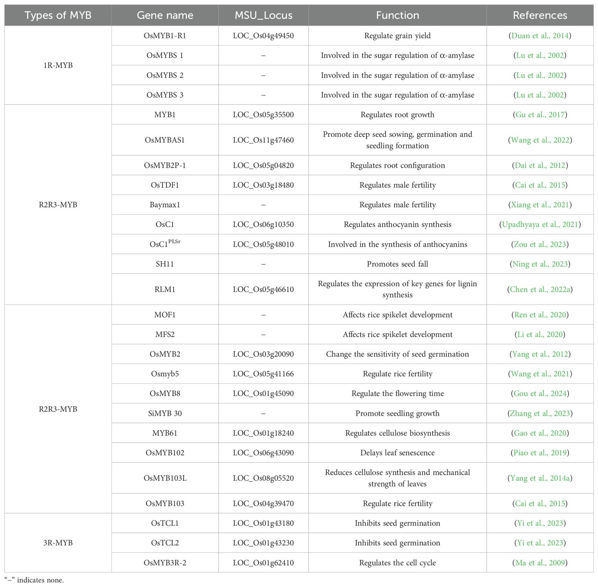Open the Chen et al., 2022a citation

coord(540,289)
